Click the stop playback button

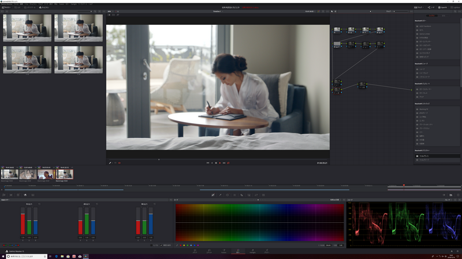(216, 163)
